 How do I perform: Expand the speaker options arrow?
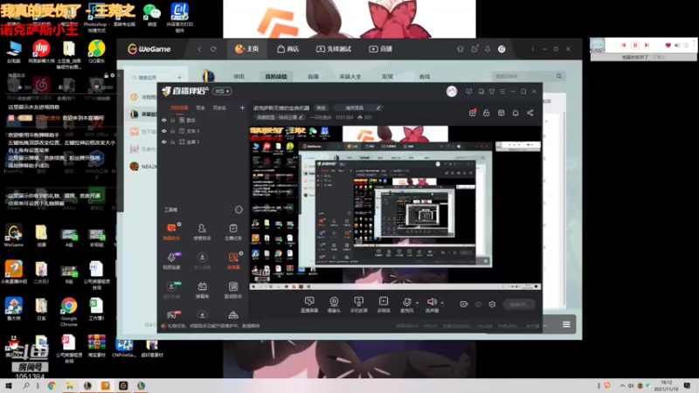(442, 303)
